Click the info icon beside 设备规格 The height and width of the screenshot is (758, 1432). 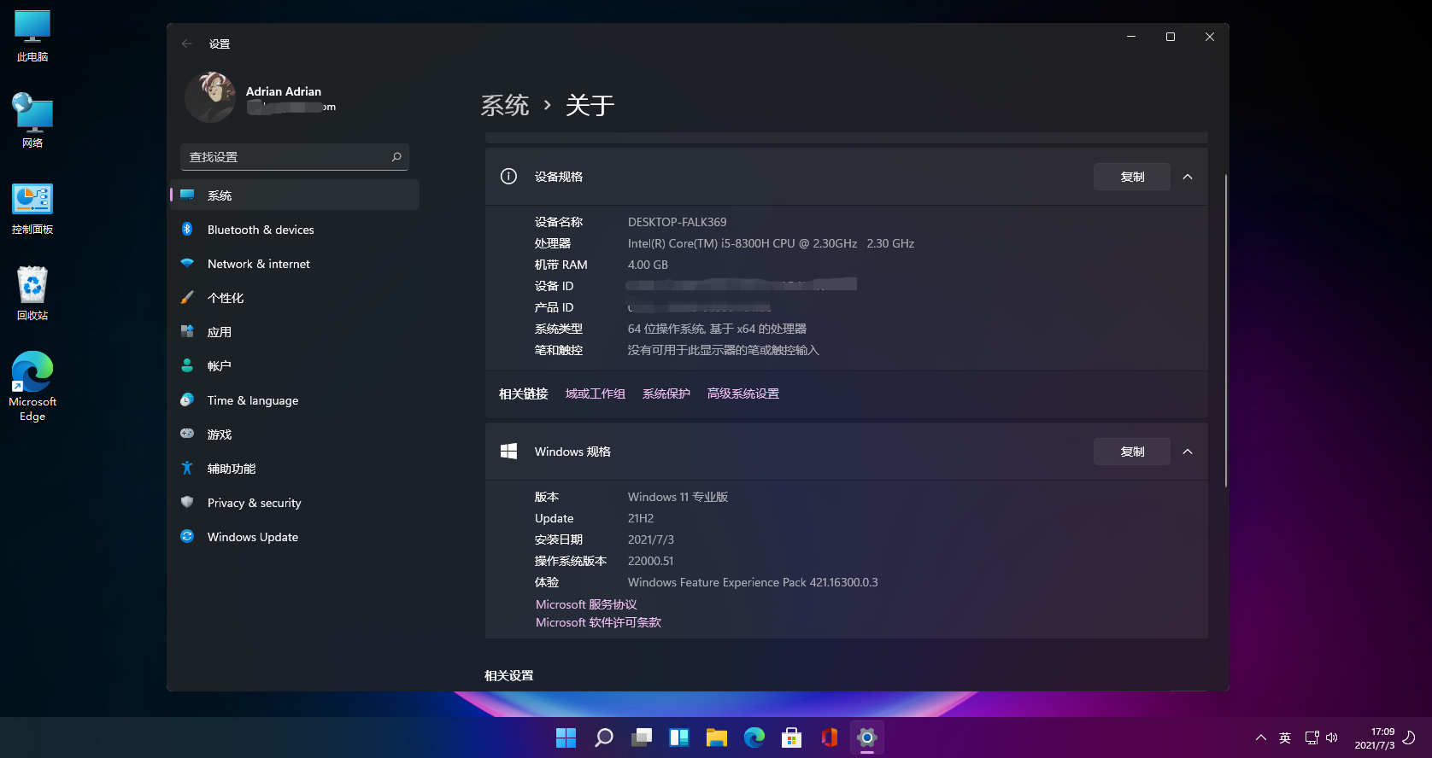[x=508, y=177]
